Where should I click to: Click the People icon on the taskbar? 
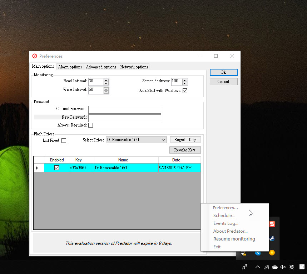[x=245, y=267]
